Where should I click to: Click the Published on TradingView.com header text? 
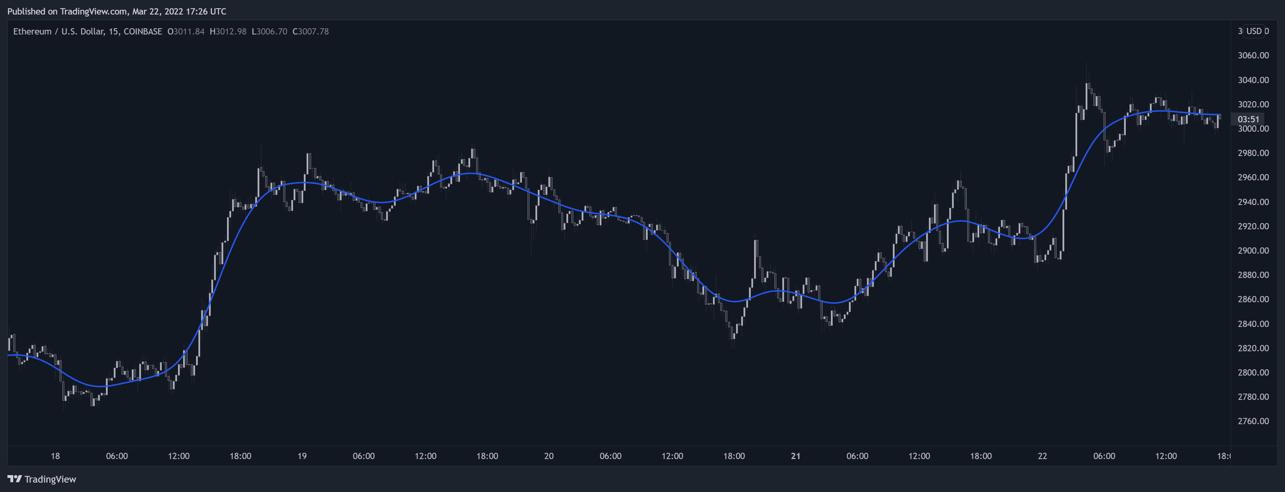coord(117,11)
